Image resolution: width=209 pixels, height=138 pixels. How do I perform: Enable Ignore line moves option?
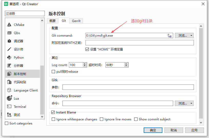(102, 119)
